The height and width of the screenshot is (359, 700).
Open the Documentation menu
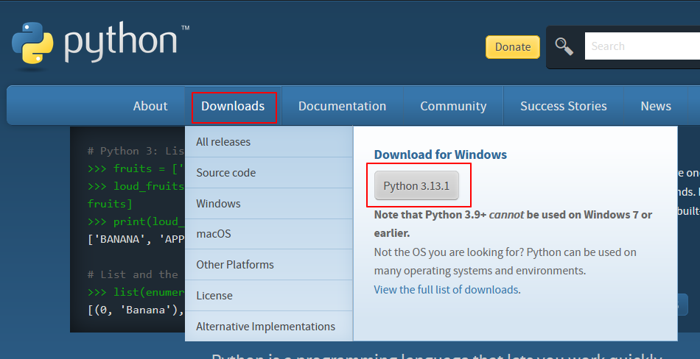click(342, 106)
